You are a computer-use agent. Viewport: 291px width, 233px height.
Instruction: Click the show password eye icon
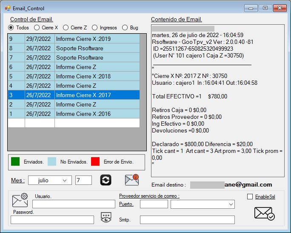(106, 217)
